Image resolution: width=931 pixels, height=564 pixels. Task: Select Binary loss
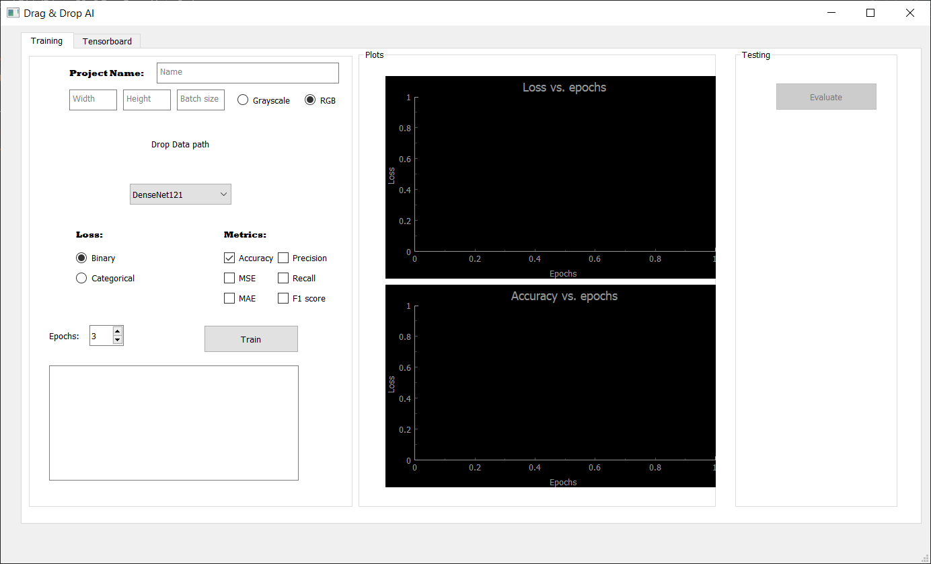81,258
